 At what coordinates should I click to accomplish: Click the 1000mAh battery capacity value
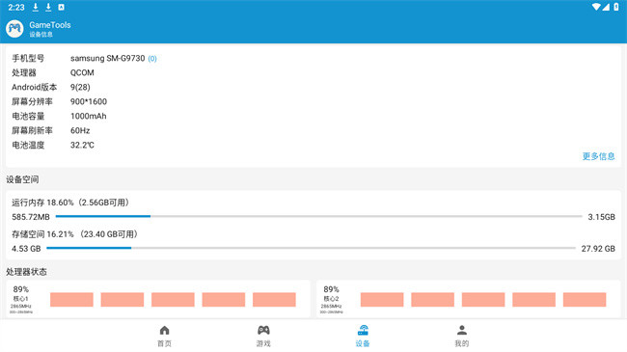[89, 116]
